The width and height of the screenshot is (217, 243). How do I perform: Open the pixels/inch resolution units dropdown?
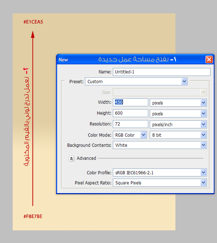tap(178, 124)
